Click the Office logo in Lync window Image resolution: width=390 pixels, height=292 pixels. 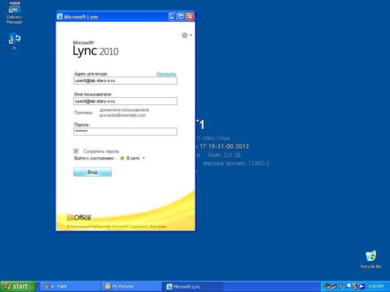coord(79,218)
